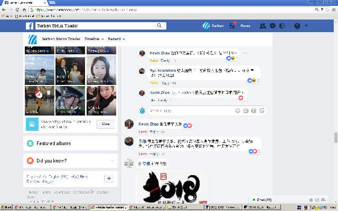Click the Facebook search field
The height and width of the screenshot is (211, 338).
[94, 26]
